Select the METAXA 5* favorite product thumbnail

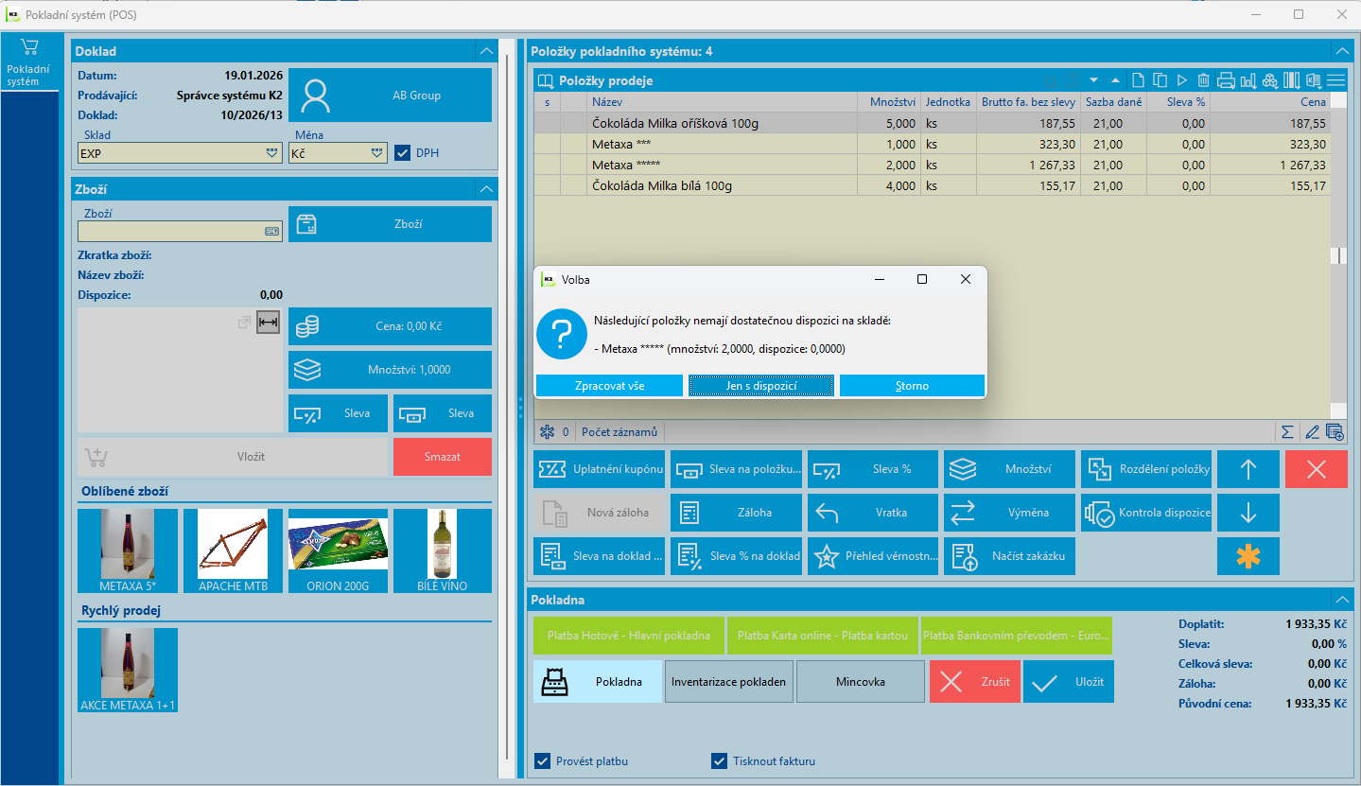(128, 550)
